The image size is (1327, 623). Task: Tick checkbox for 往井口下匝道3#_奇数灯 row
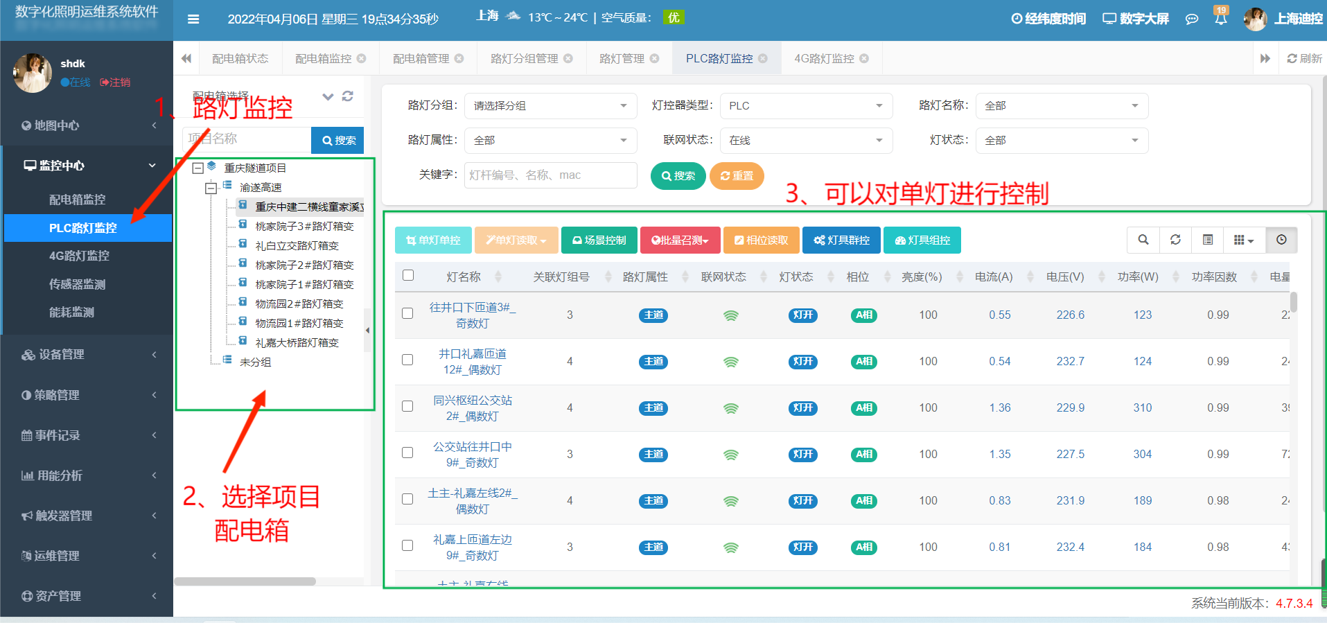[407, 313]
